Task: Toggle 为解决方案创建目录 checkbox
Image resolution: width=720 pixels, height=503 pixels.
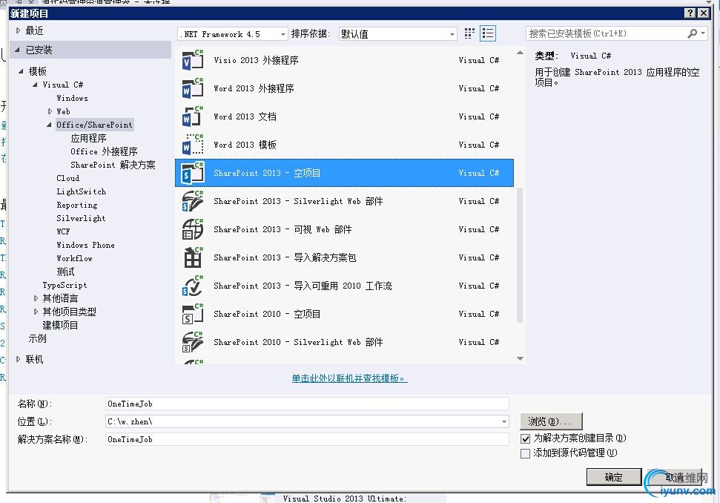Action: point(525,438)
